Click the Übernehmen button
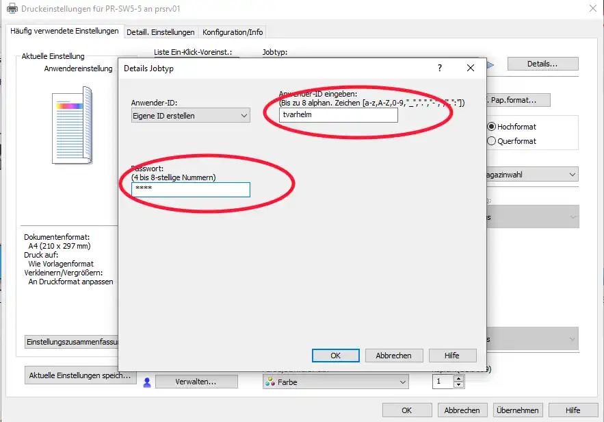This screenshot has height=422, width=604. coord(517,410)
